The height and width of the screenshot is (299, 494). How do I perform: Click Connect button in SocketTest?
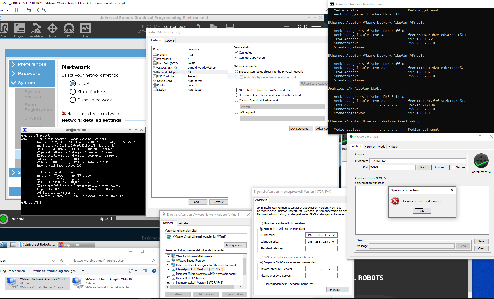[x=440, y=167]
